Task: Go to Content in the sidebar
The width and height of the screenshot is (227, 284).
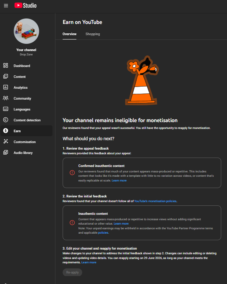Action: (26, 76)
